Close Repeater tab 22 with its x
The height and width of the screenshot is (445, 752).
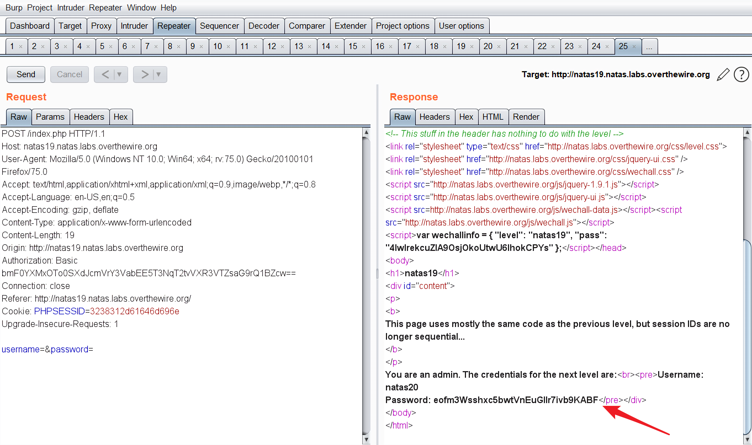(x=553, y=47)
